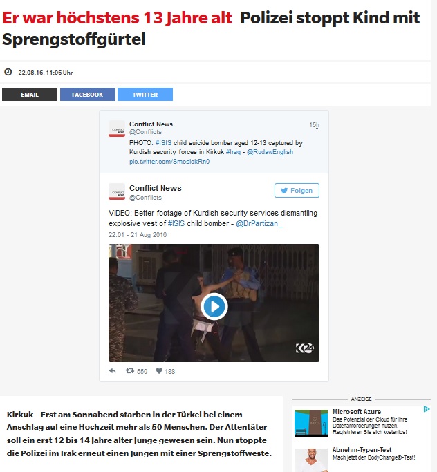Play the embedded Conflict News video

tap(214, 306)
